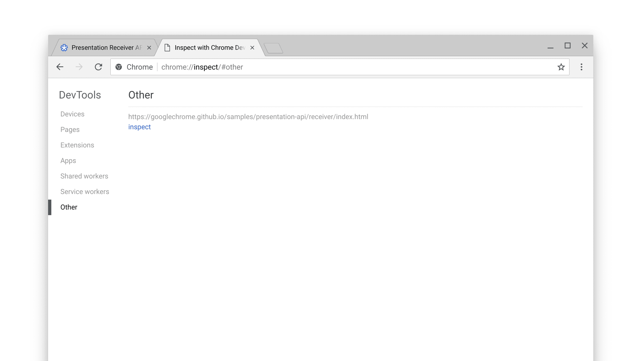
Task: Click the inspect link for presentation receiver
Action: (139, 127)
